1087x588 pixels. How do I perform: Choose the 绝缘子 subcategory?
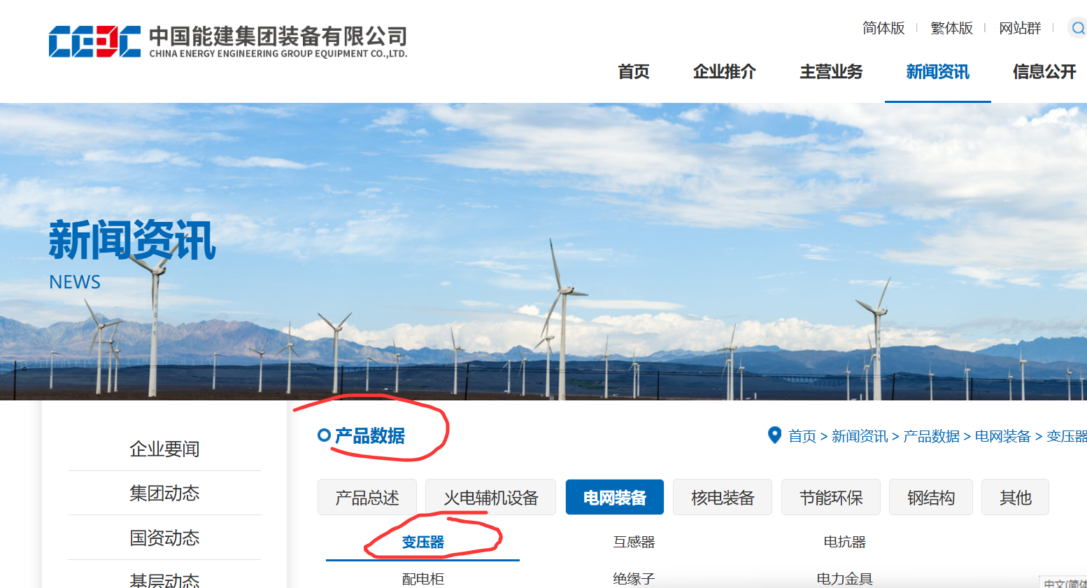point(634,579)
